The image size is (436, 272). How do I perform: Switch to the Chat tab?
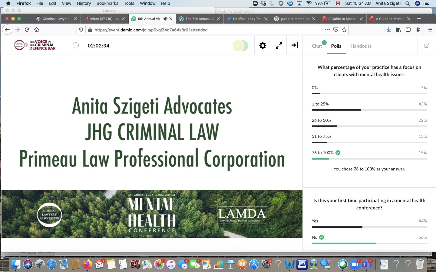[x=317, y=46]
